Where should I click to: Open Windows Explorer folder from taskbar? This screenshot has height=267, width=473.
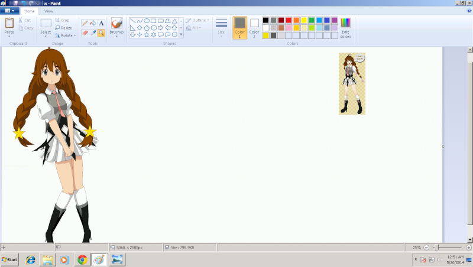[x=47, y=259]
